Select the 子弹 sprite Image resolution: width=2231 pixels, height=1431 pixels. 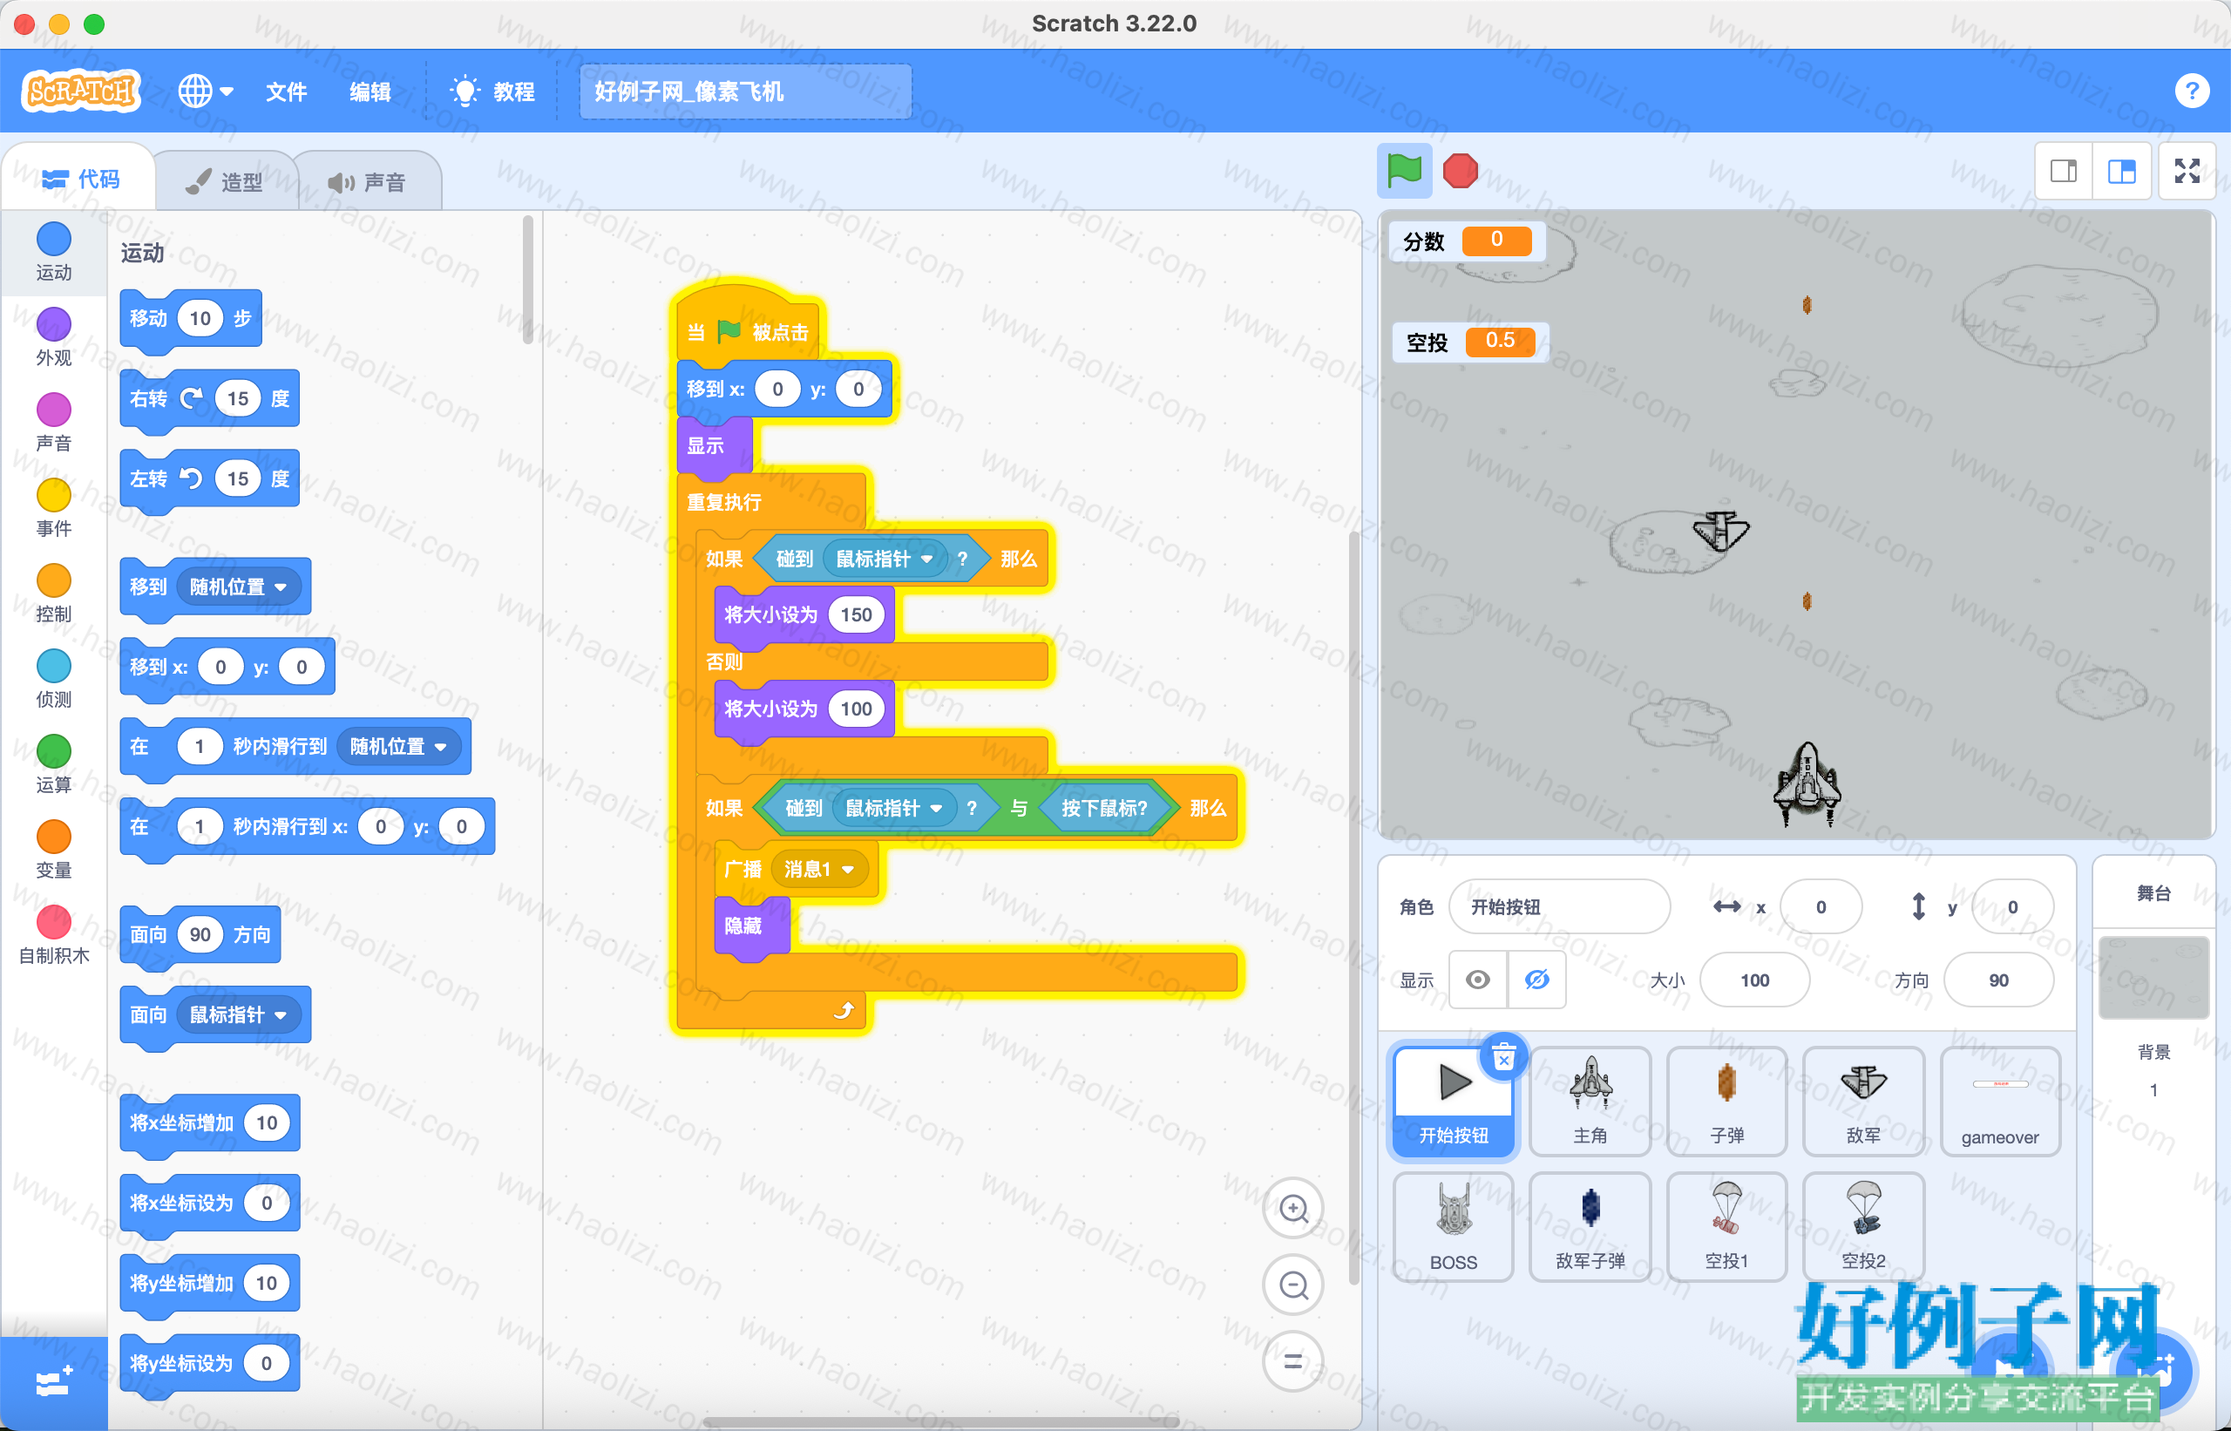point(1726,1101)
